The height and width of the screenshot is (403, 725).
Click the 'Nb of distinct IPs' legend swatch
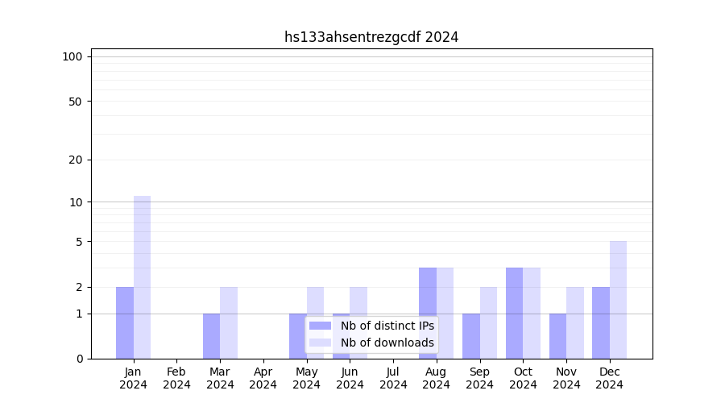pos(320,326)
